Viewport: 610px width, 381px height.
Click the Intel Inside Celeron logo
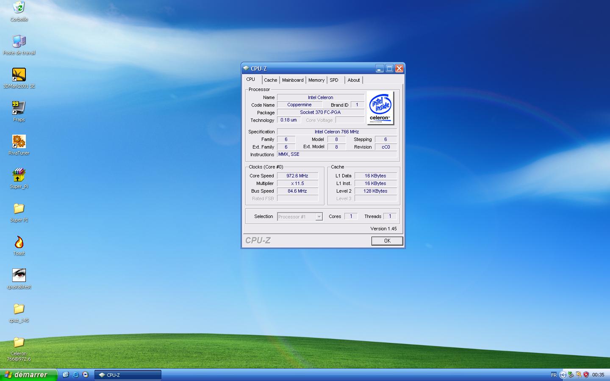[380, 108]
